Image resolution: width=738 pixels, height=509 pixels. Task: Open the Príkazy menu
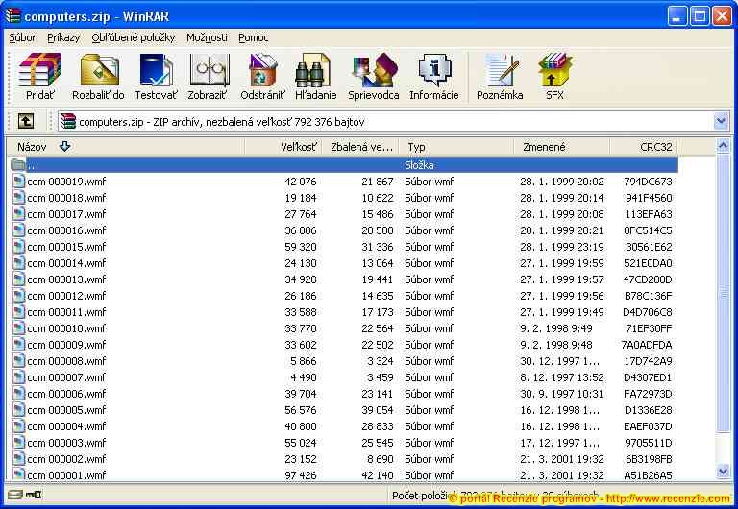[x=63, y=37]
